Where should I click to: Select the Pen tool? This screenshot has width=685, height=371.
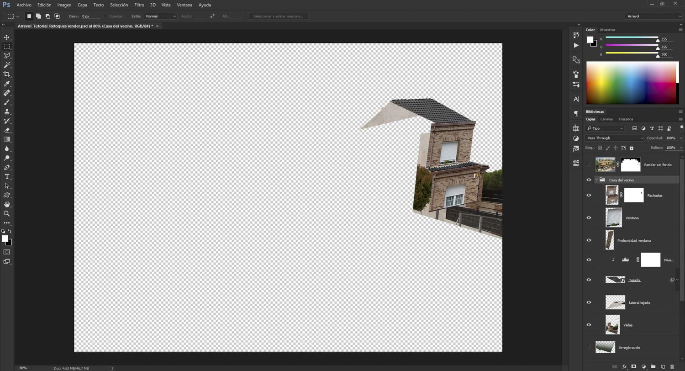(x=7, y=167)
